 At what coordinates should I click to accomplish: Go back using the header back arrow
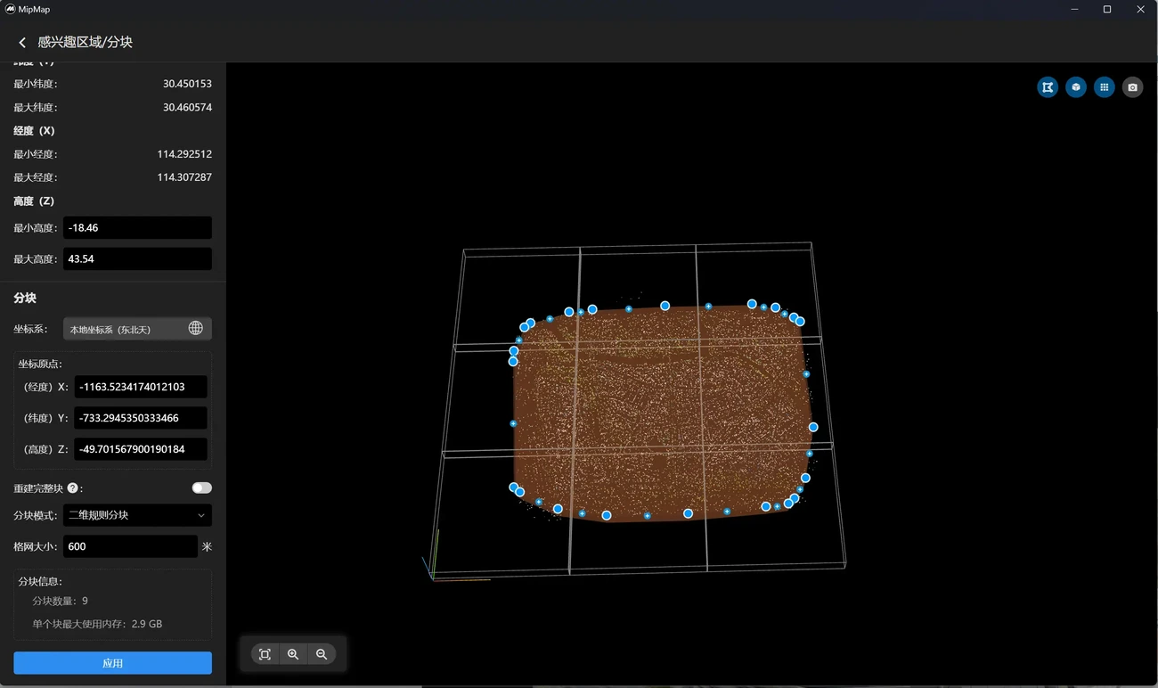pos(22,43)
